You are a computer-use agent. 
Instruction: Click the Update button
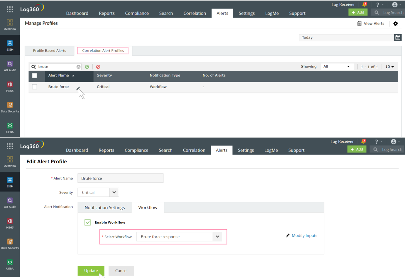pos(91,271)
